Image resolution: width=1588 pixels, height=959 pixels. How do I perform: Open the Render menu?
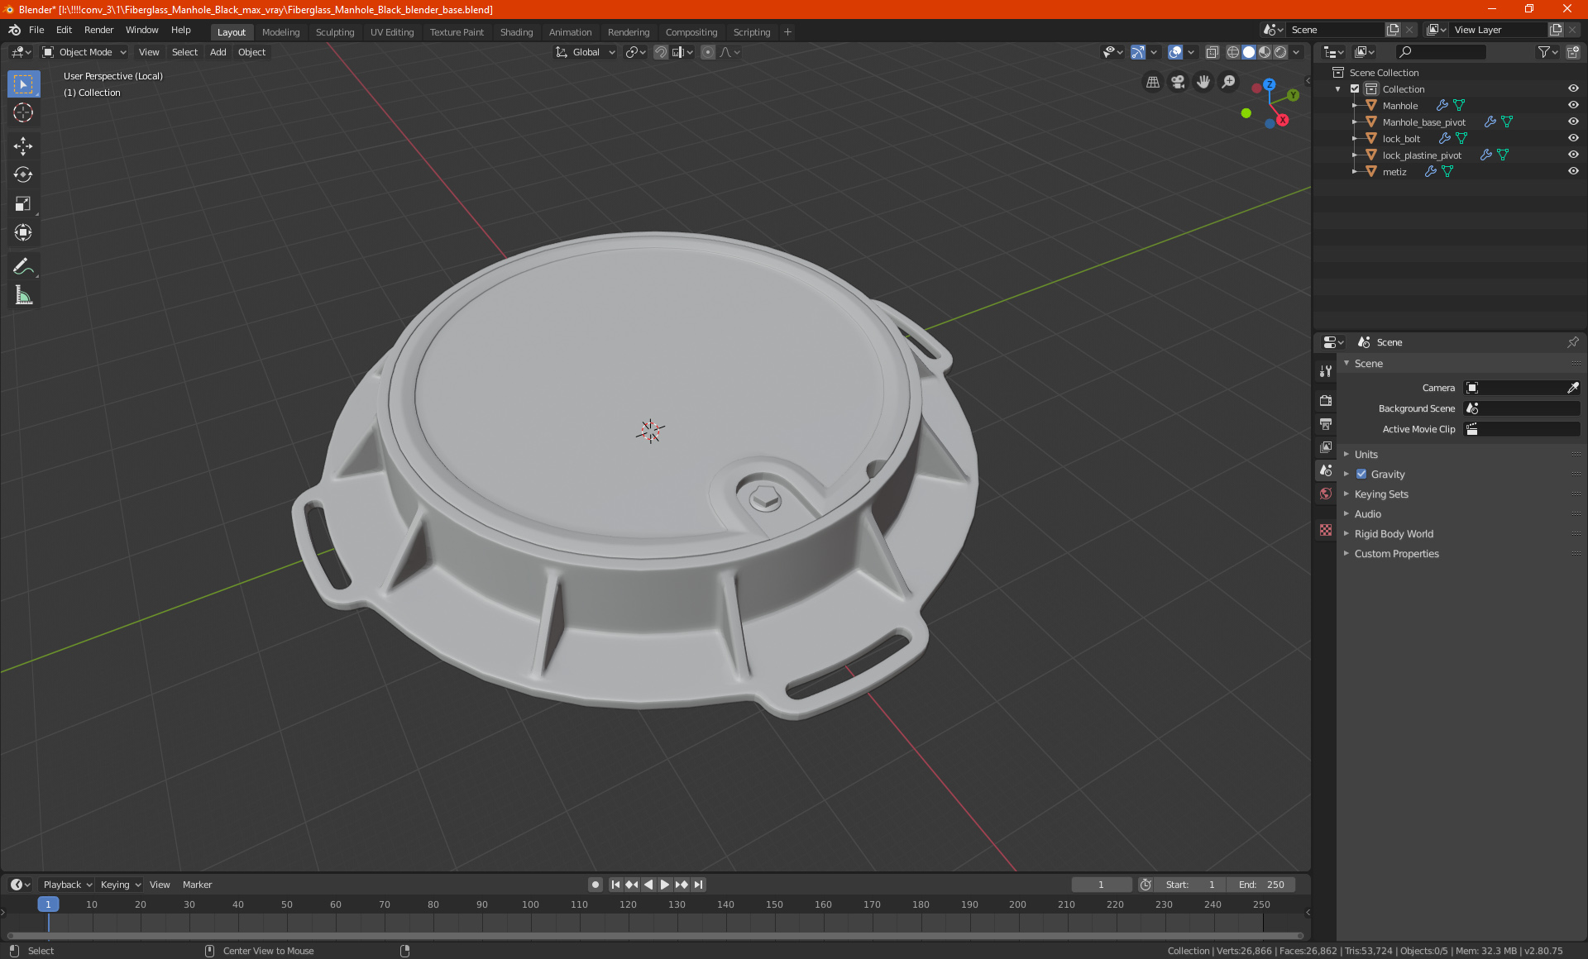point(98,30)
